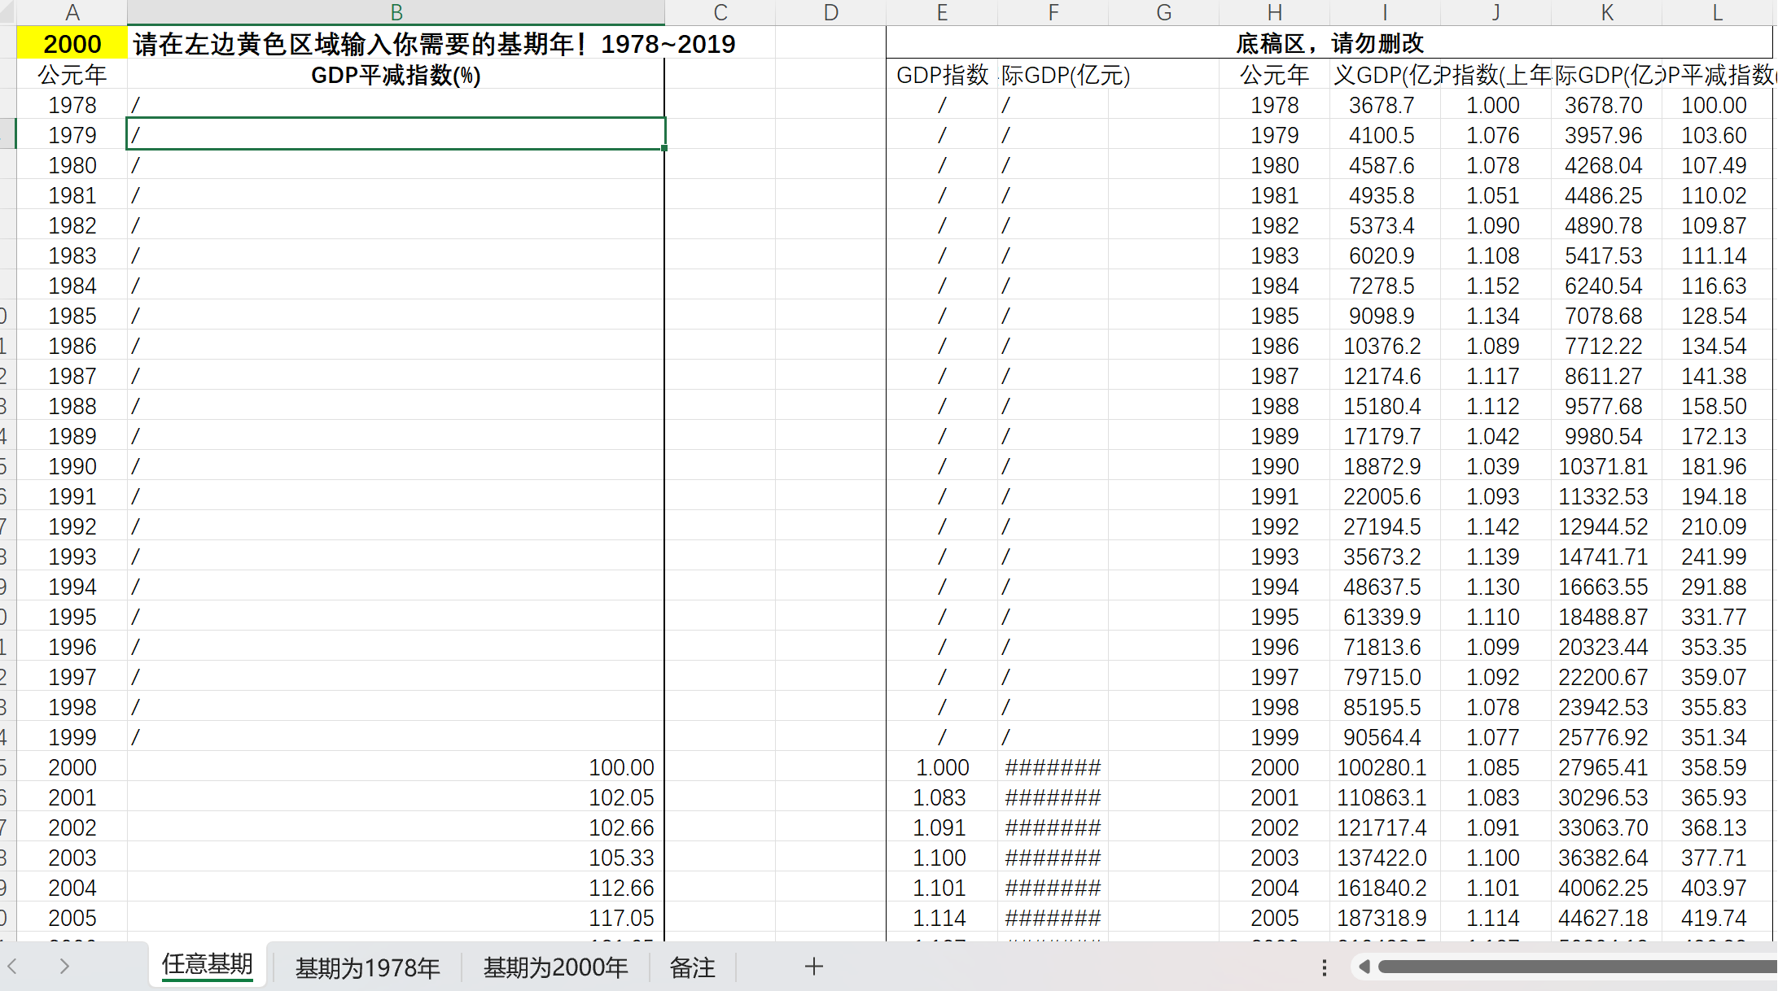Click the previous sheet navigation arrow
The height and width of the screenshot is (991, 1778).
tap(13, 967)
